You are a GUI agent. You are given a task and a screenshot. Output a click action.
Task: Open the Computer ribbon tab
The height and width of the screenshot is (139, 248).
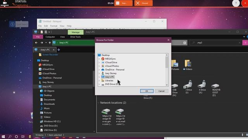[50, 37]
